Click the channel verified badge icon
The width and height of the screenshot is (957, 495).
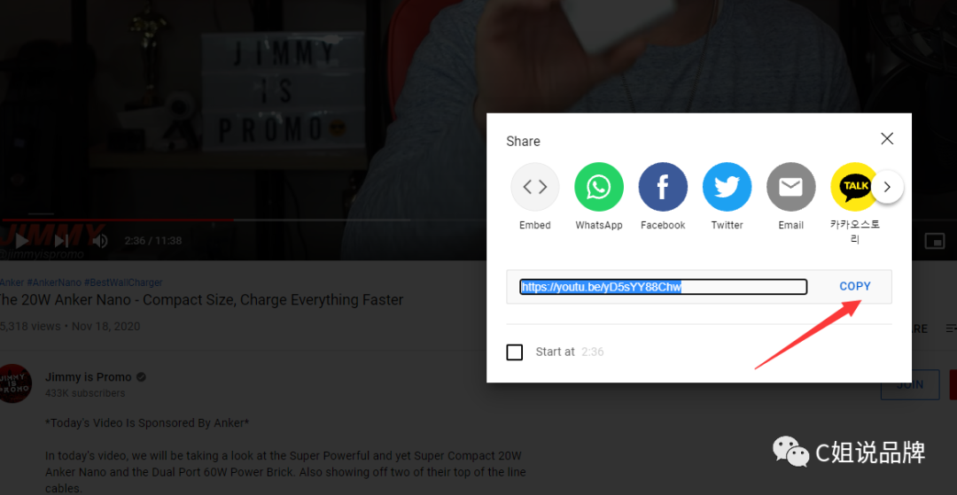[x=141, y=377]
